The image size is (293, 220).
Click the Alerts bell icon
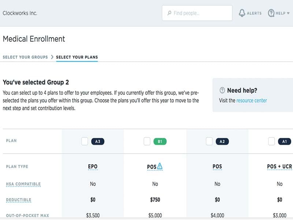coord(242,13)
